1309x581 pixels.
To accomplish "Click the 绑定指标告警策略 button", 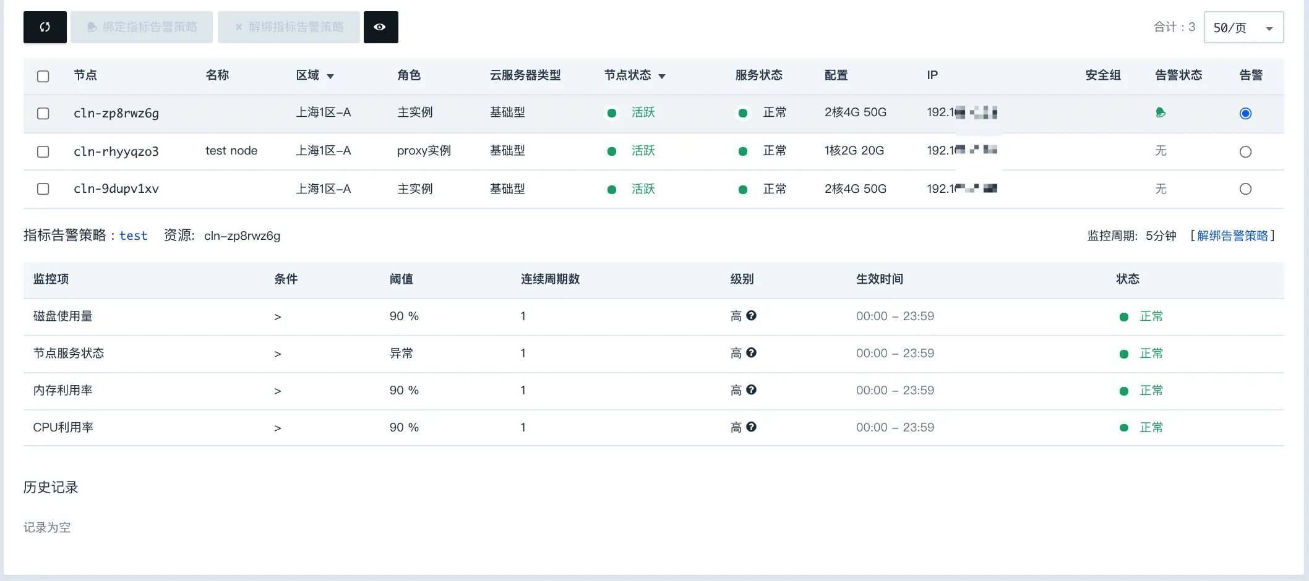I will click(x=141, y=27).
